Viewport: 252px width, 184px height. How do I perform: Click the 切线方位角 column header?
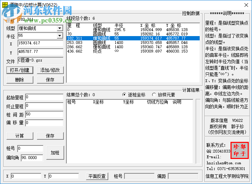(x=157, y=102)
